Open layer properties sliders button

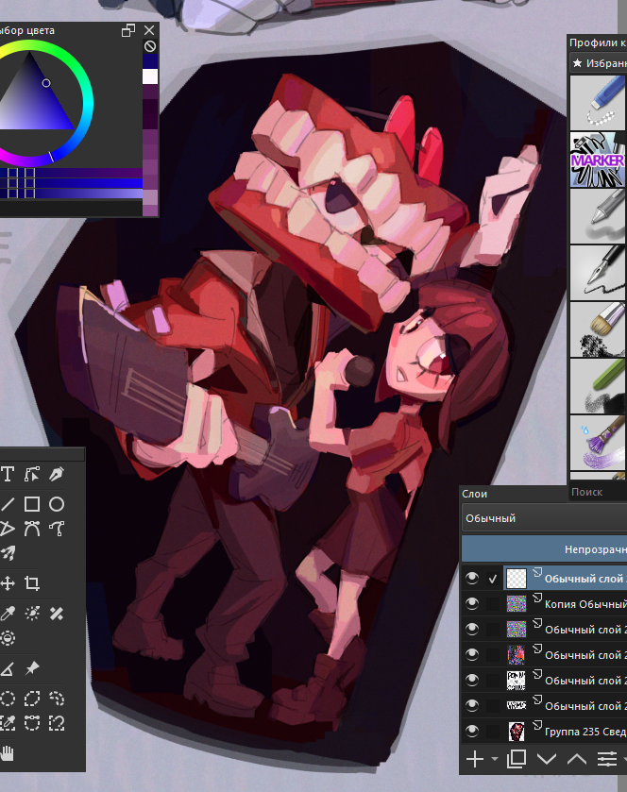coord(607,759)
